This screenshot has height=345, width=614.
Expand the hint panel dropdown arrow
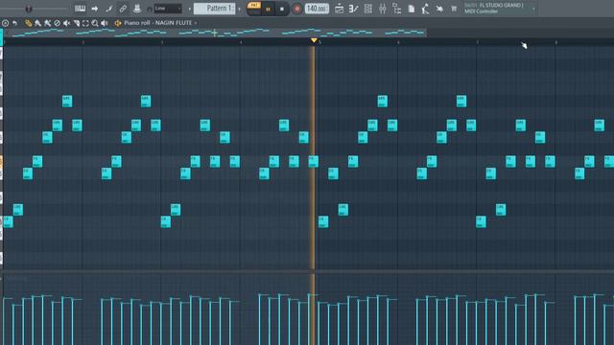pyautogui.click(x=533, y=9)
